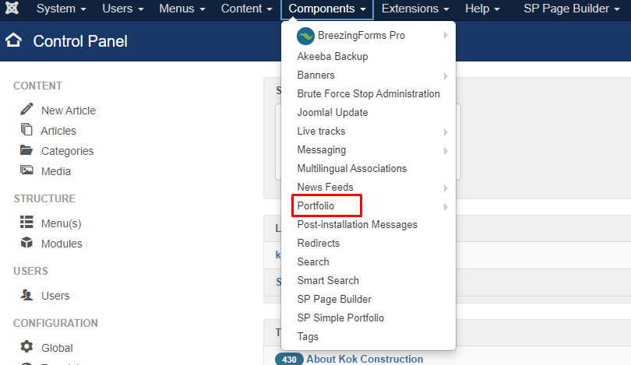The image size is (631, 365).
Task: Click the New Article pencil icon
Action: (26, 109)
